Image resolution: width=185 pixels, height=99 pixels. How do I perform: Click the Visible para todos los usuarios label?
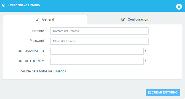click(43, 71)
